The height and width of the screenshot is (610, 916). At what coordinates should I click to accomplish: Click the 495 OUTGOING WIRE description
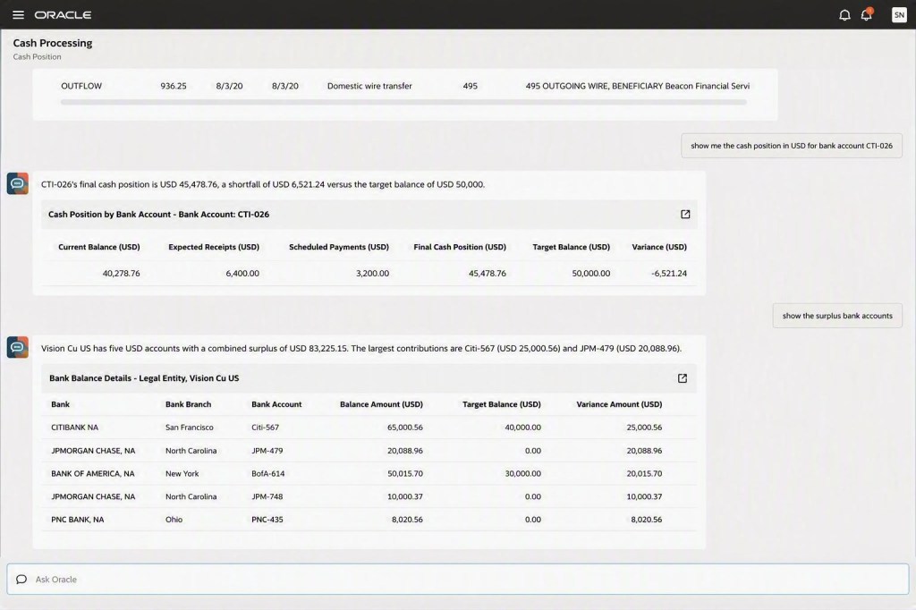[637, 86]
